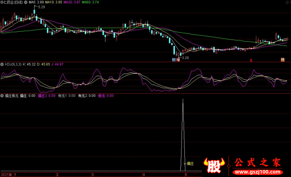Viewport: 291px width, 177px height.
Task: Toggle the green MA60 moving average label
Action: tap(90, 2)
